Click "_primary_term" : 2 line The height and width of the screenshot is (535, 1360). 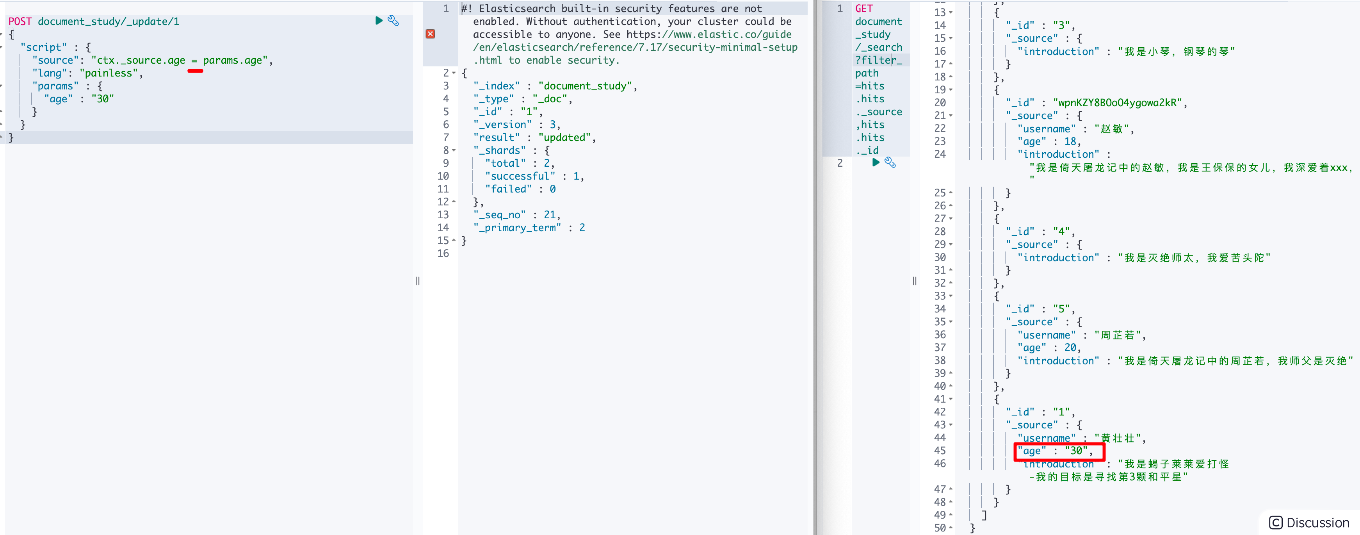529,228
